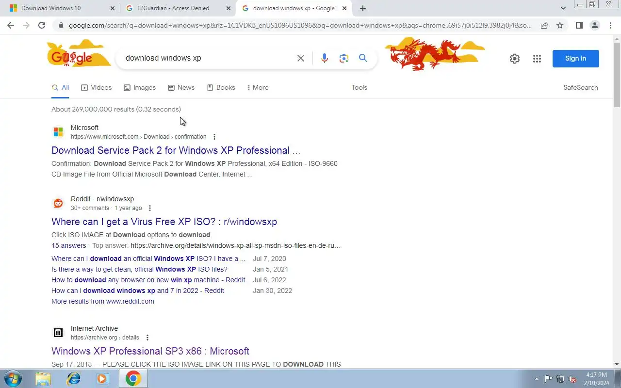Viewport: 621px width, 388px height.
Task: Open options for the Microsoft result
Action: [214, 137]
